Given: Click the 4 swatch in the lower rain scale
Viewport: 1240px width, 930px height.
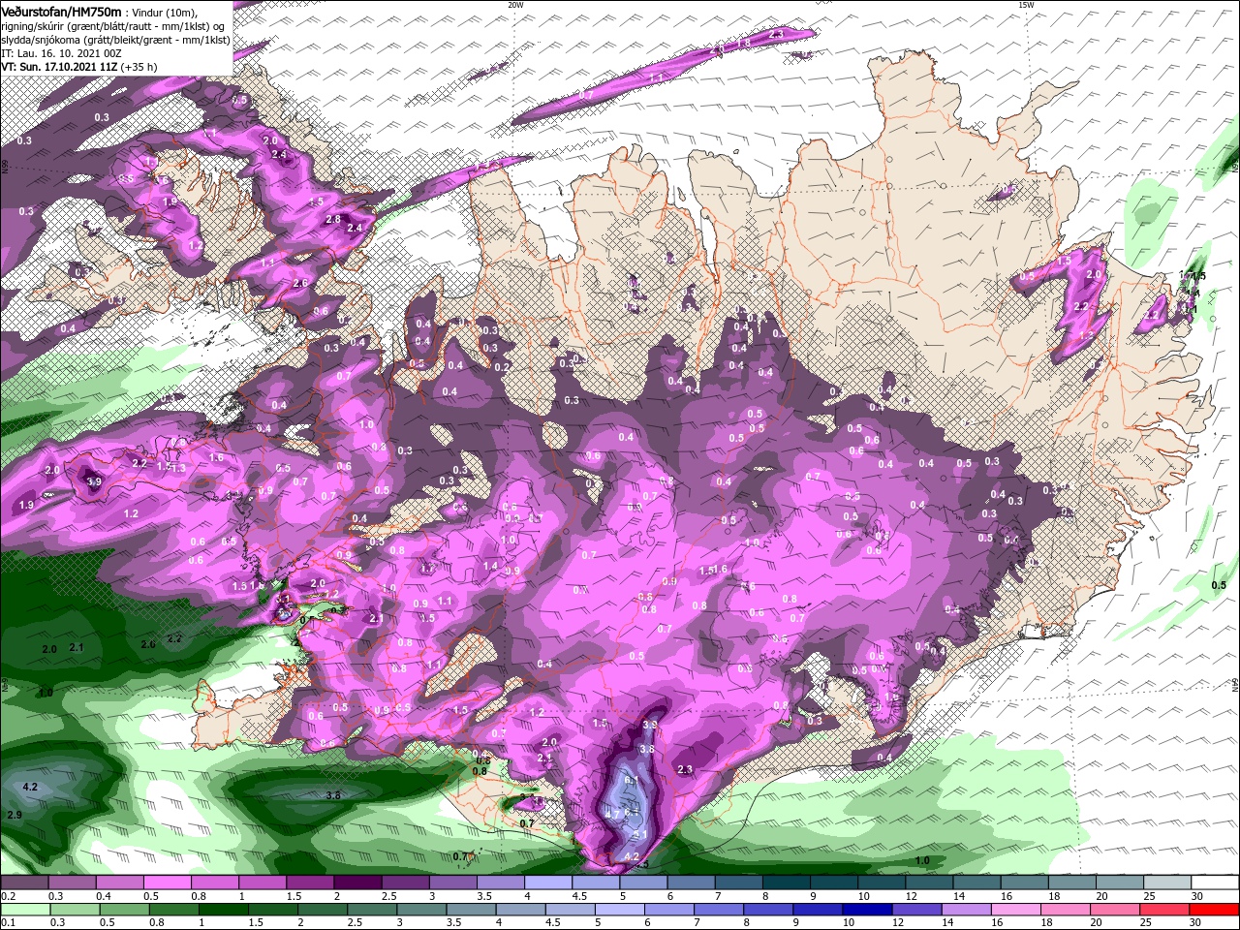Looking at the screenshot, I should tap(519, 910).
